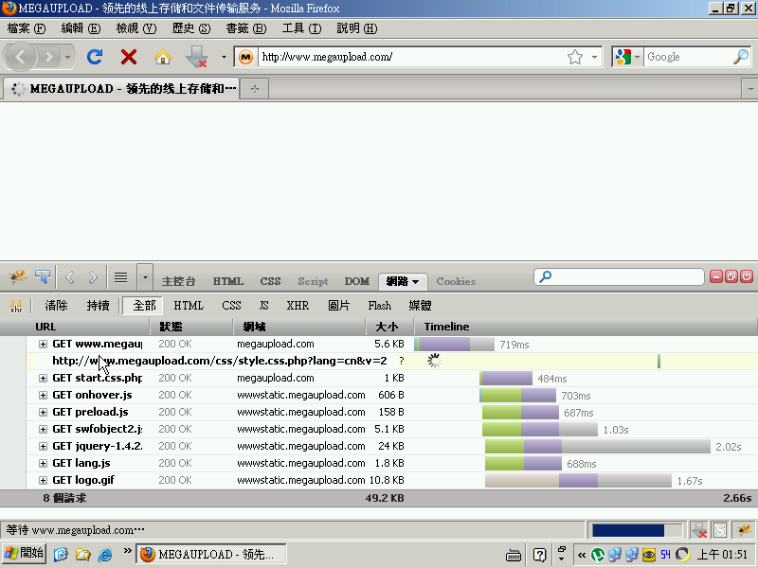This screenshot has height=568, width=758.
Task: Click the logo.gif timeline bar showing 1.67s
Action: pos(578,481)
